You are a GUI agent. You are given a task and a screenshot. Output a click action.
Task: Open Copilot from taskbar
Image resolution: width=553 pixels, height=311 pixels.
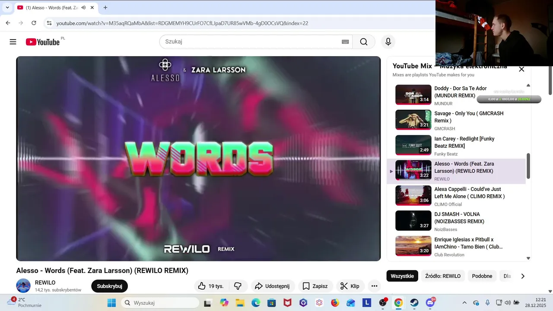point(224,303)
